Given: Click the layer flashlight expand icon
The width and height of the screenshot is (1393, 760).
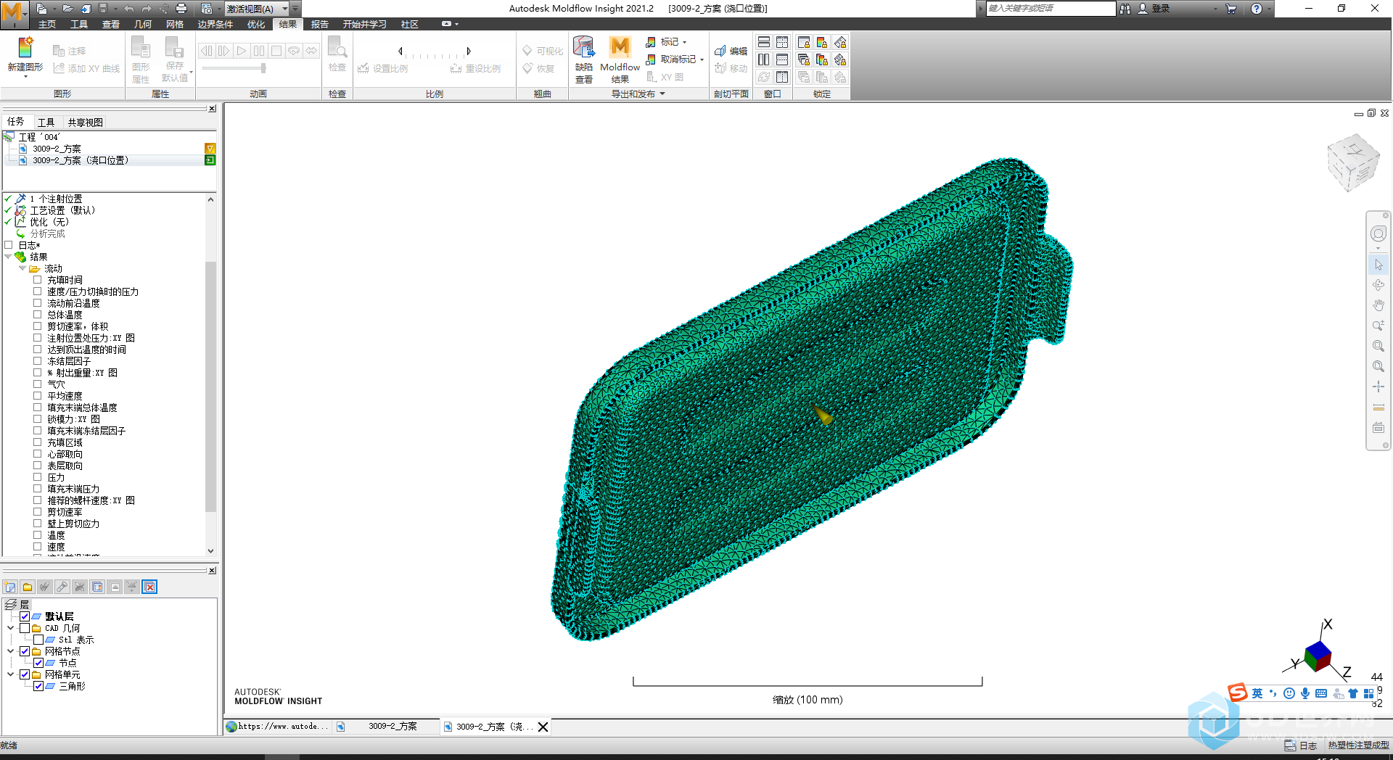Looking at the screenshot, I should click(x=62, y=587).
